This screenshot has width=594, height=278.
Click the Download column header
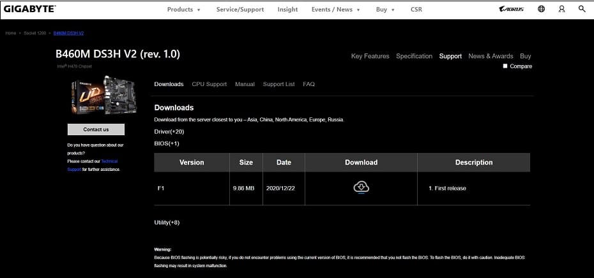362,162
